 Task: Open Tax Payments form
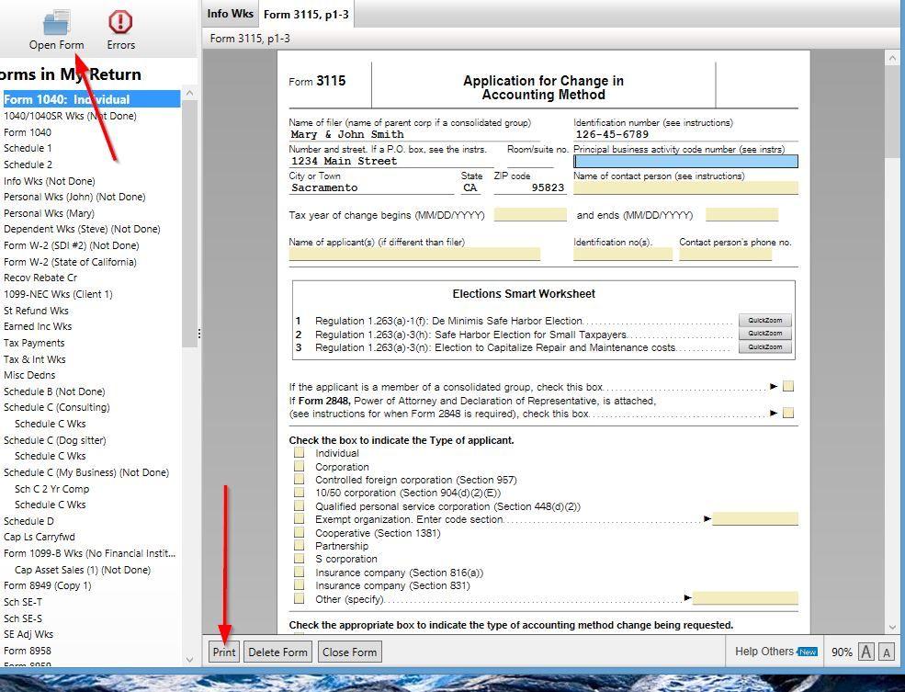[34, 343]
